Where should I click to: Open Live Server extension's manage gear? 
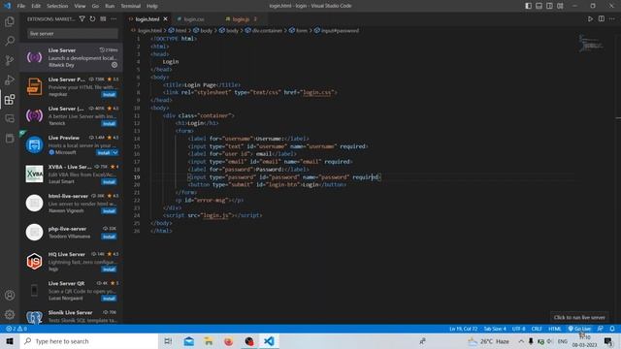[114, 65]
